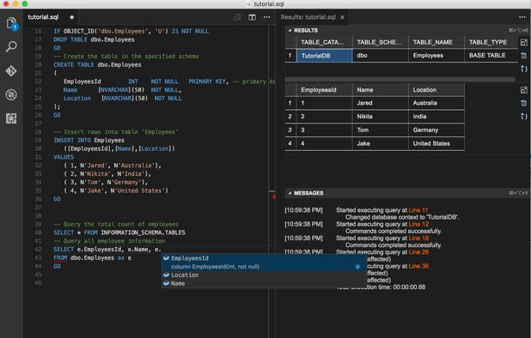Select the United States cell
The image size is (531, 338).
436,143
